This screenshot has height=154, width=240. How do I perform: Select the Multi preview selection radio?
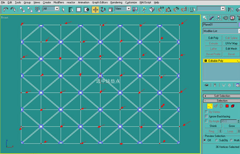(x=231, y=140)
